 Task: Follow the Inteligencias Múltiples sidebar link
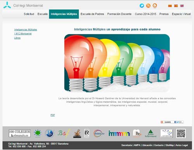click(x=26, y=29)
